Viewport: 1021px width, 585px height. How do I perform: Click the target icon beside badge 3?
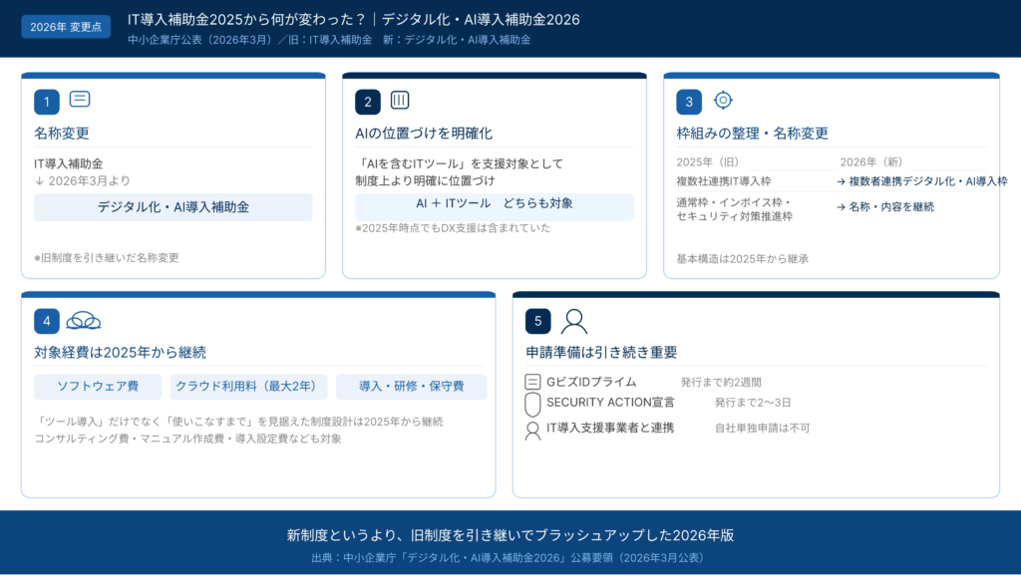pos(723,100)
